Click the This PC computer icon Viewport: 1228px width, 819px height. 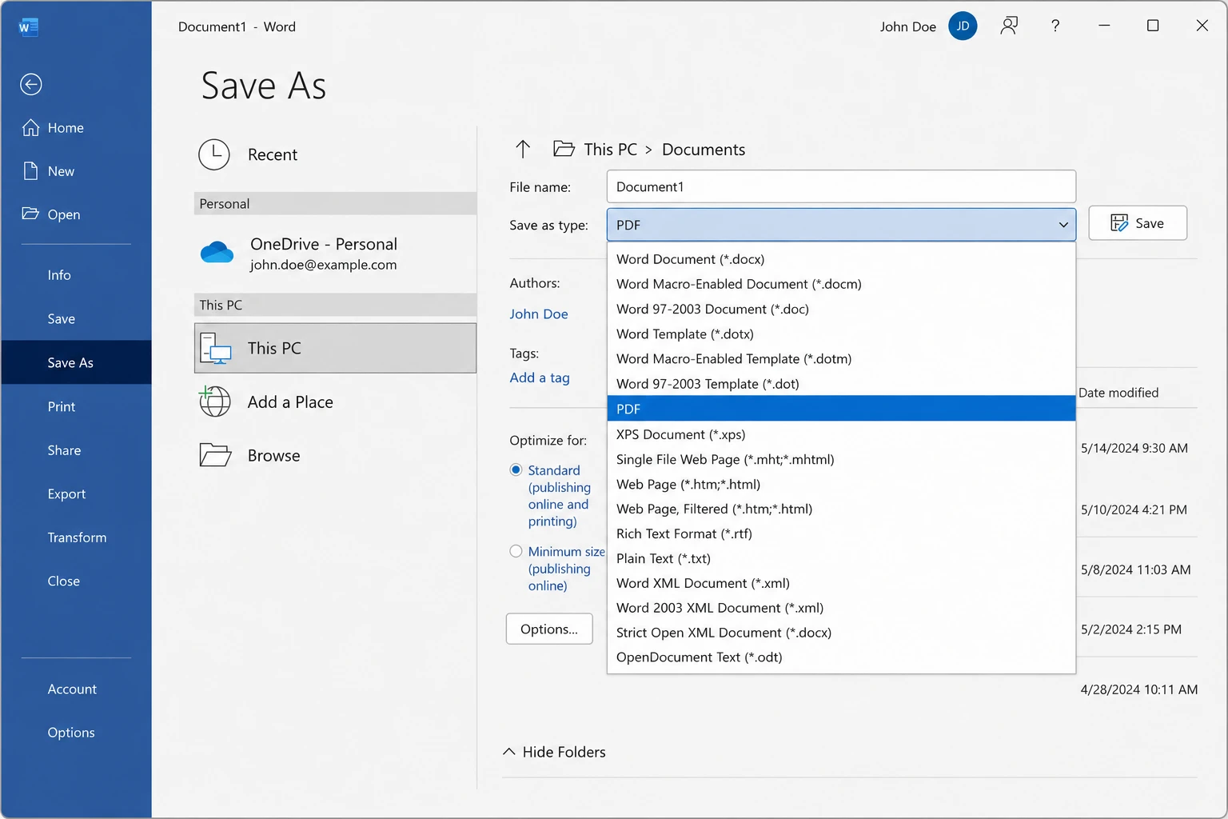[x=215, y=349]
